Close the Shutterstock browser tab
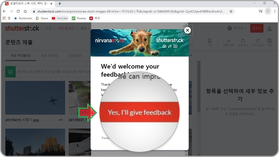 tap(51, 4)
